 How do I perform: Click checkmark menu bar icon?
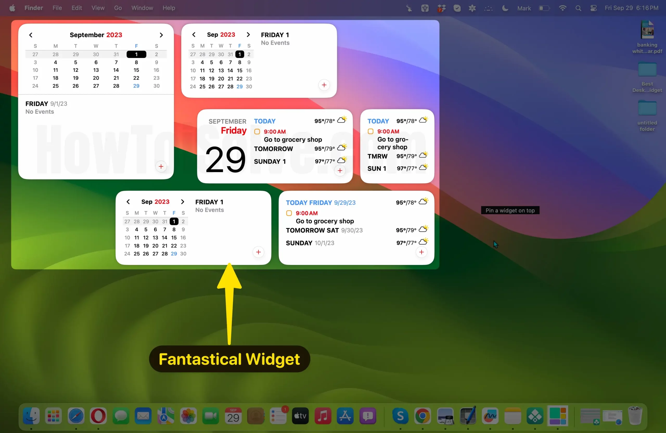click(x=457, y=8)
